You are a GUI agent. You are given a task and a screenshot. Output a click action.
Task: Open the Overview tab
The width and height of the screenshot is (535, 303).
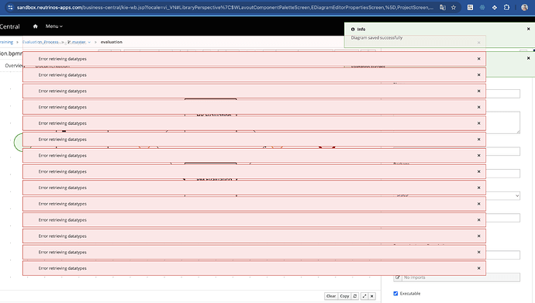coord(14,65)
